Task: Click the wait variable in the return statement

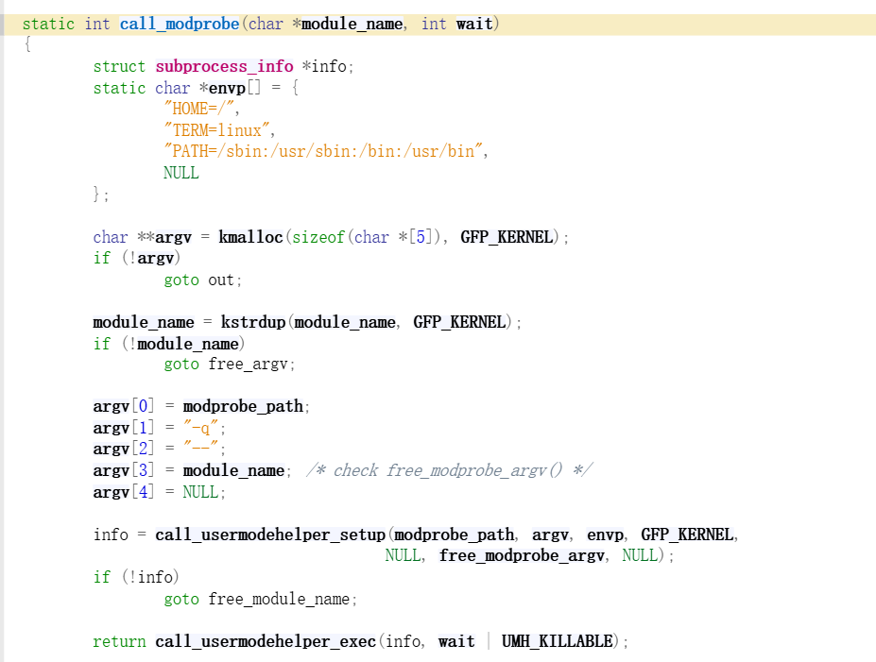Action: point(456,642)
